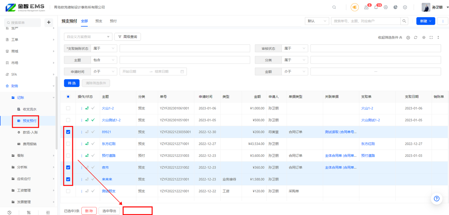Uncheck the checkbox for the 来来来 row
449x215 pixels.
68,179
